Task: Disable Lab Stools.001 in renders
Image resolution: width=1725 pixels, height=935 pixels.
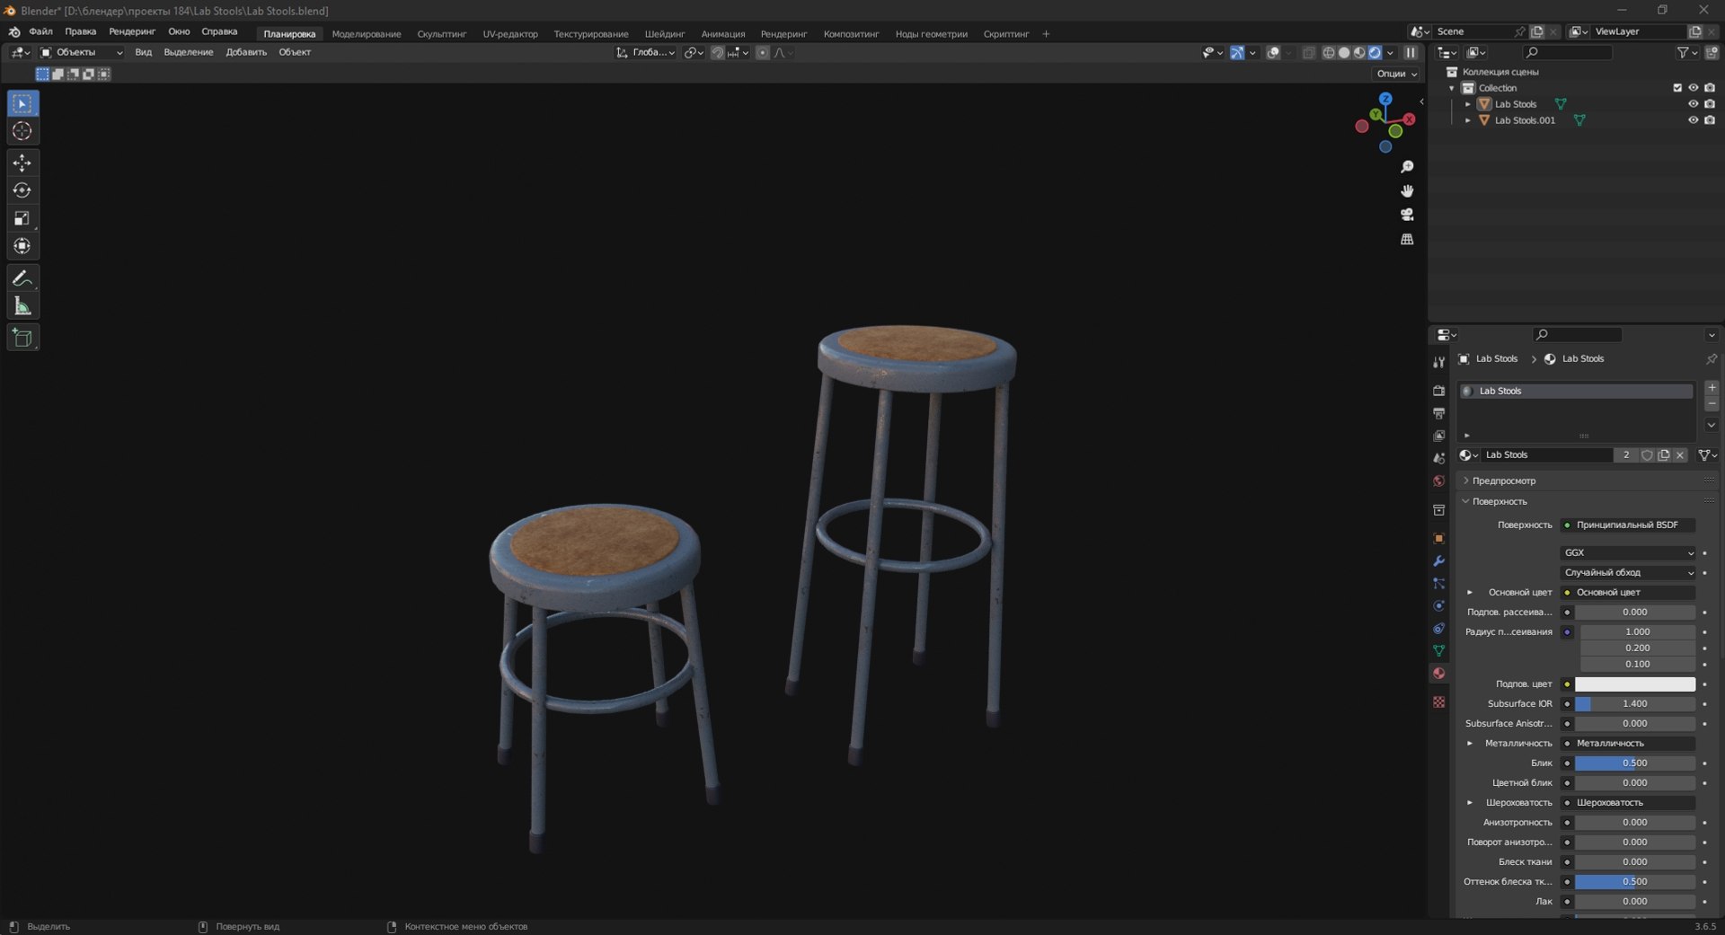Action: click(x=1710, y=120)
